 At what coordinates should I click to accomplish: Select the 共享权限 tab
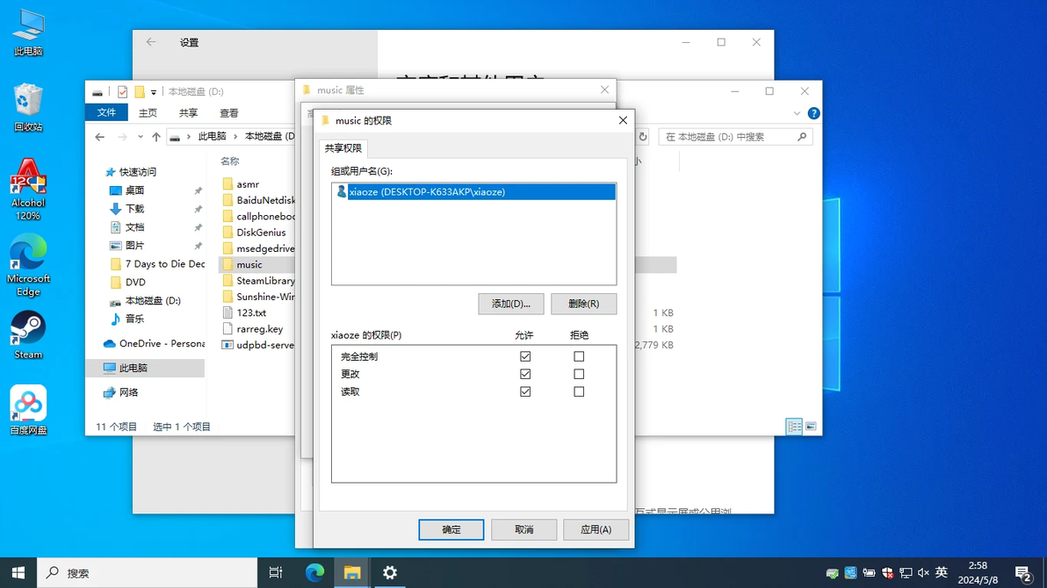(x=343, y=148)
